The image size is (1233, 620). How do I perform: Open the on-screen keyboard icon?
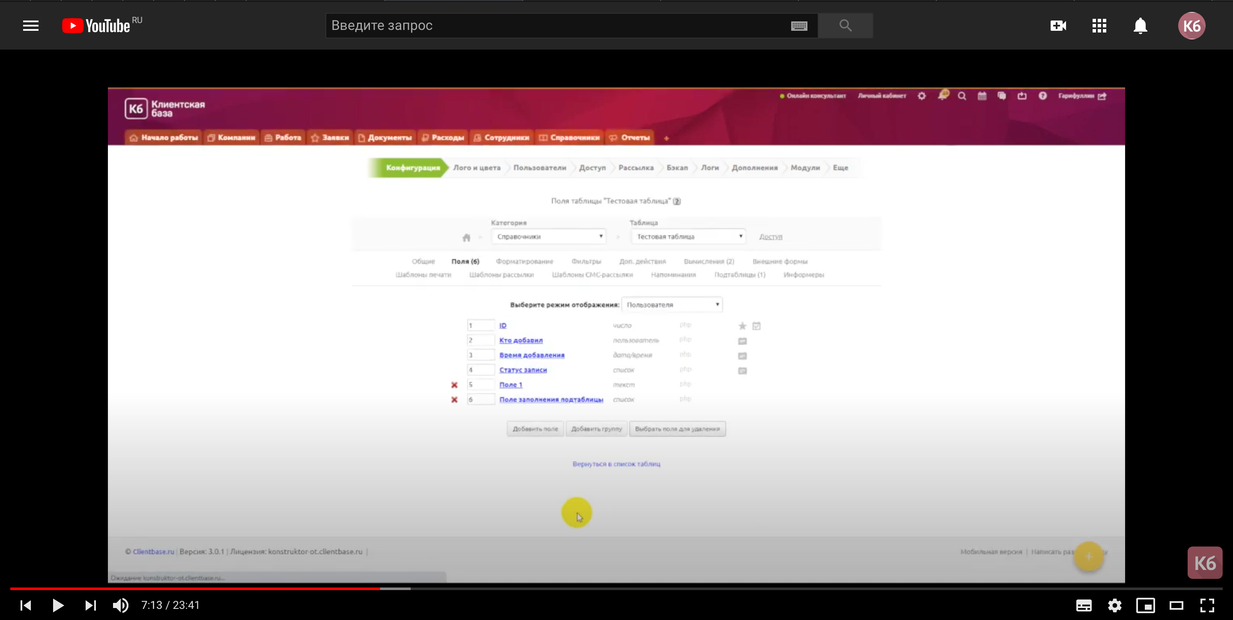pos(799,26)
